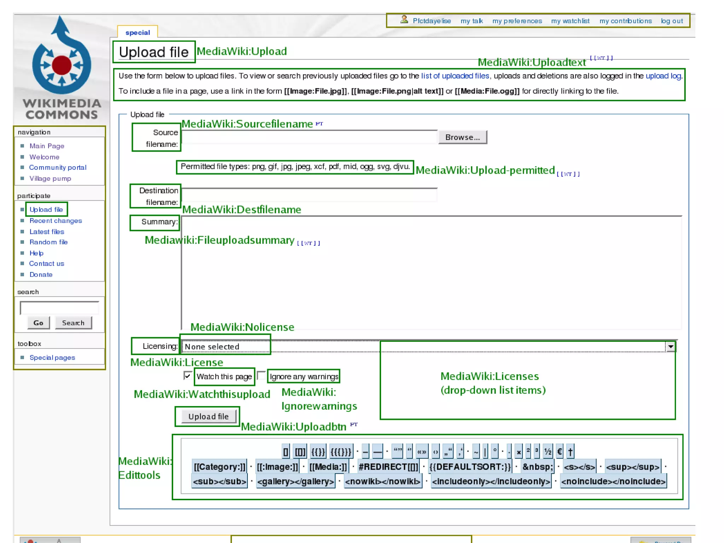Click the Search button in sidebar
The image size is (724, 543).
click(x=73, y=323)
